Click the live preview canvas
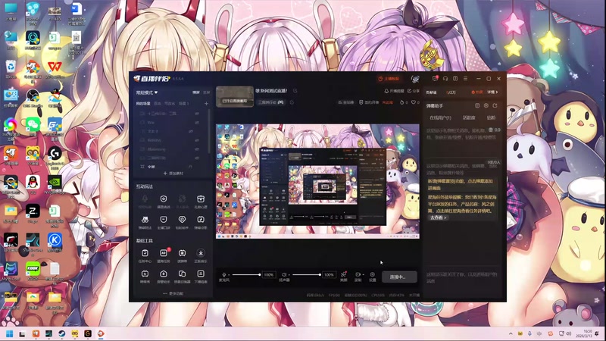Viewport: 606px width, 341px height. point(317,181)
